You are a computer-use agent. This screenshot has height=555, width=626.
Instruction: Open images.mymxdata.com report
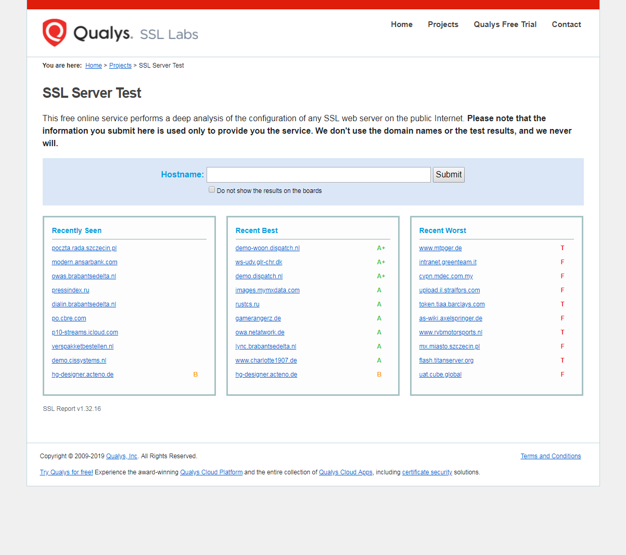tap(267, 290)
